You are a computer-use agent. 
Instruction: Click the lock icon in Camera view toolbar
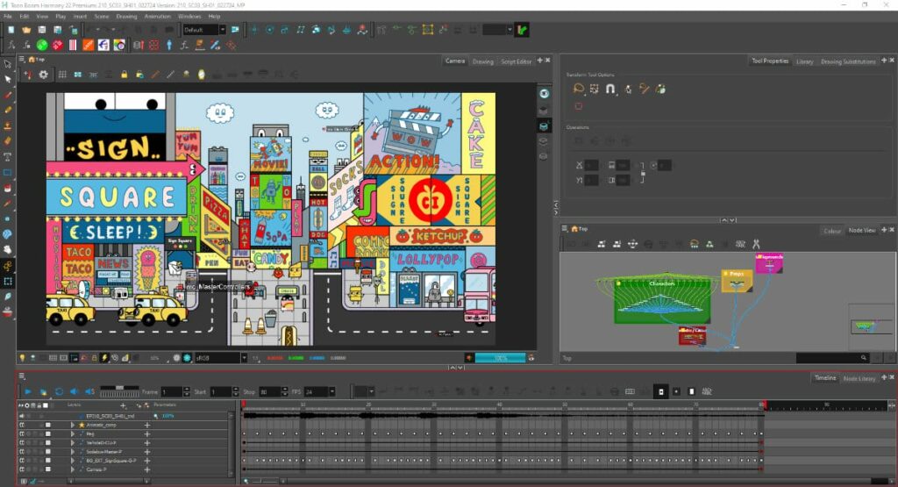click(x=125, y=75)
